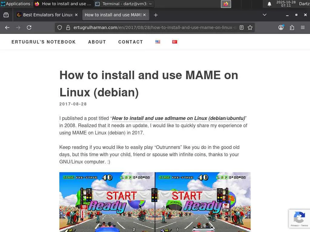View site security padlock info
Viewport: 310px width, 232px height.
68,27
